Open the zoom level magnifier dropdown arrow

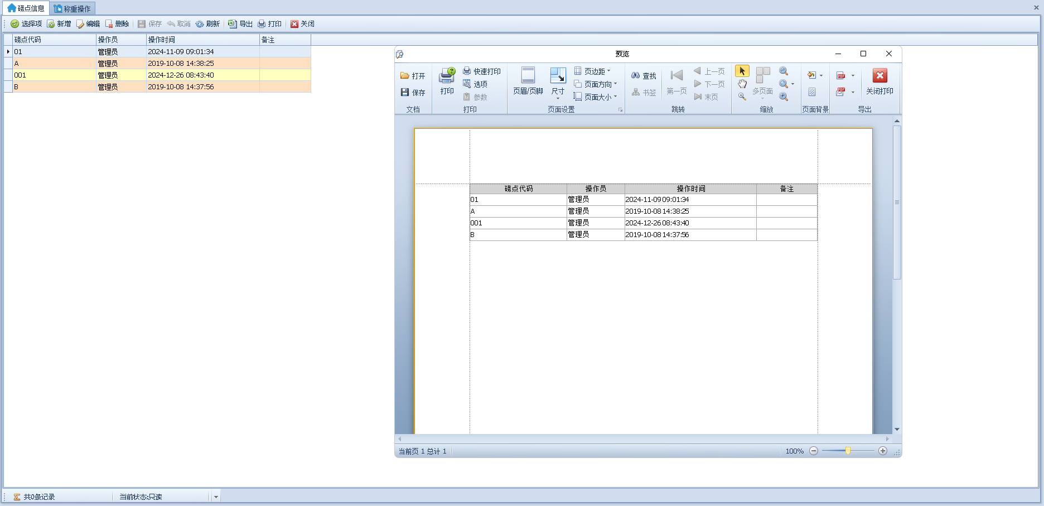pos(792,84)
